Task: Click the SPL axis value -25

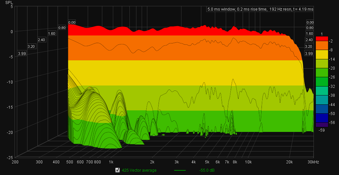Action: 10,157
